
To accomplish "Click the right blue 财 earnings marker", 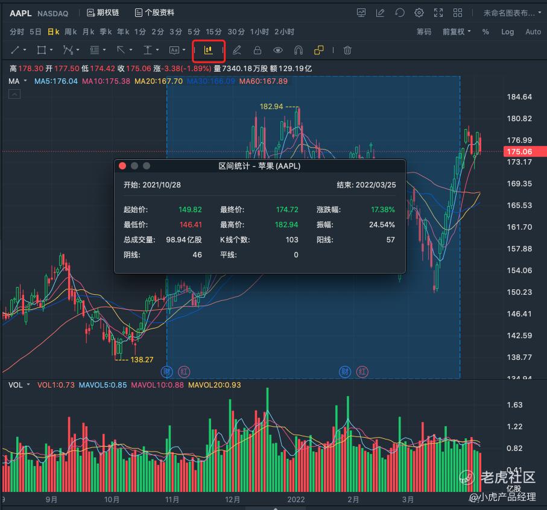I will 345,371.
